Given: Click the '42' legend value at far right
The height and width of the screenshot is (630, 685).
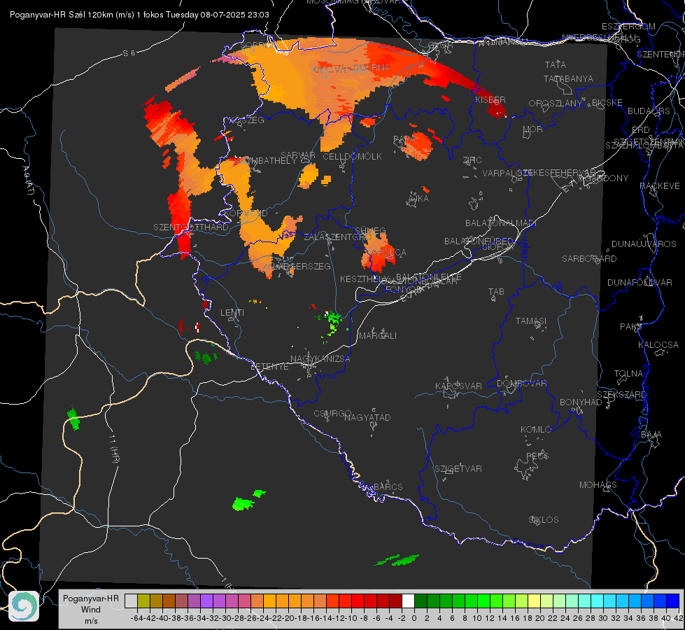Looking at the screenshot, I should point(678,618).
